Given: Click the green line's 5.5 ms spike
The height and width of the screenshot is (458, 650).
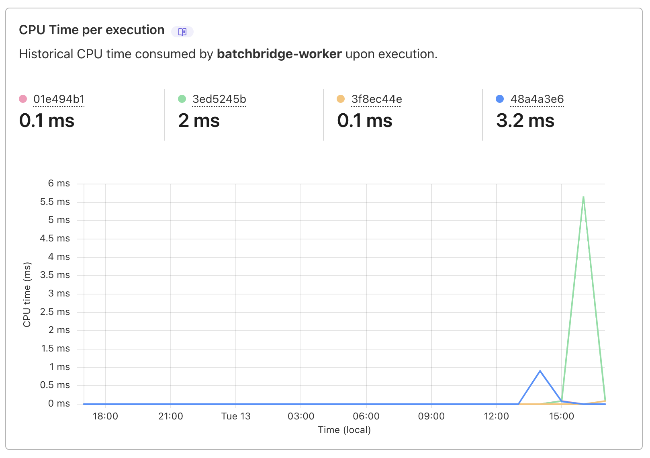Looking at the screenshot, I should pos(583,198).
